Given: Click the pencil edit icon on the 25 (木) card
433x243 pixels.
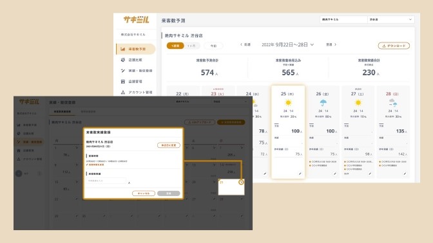Looking at the screenshot, I should tap(300, 174).
